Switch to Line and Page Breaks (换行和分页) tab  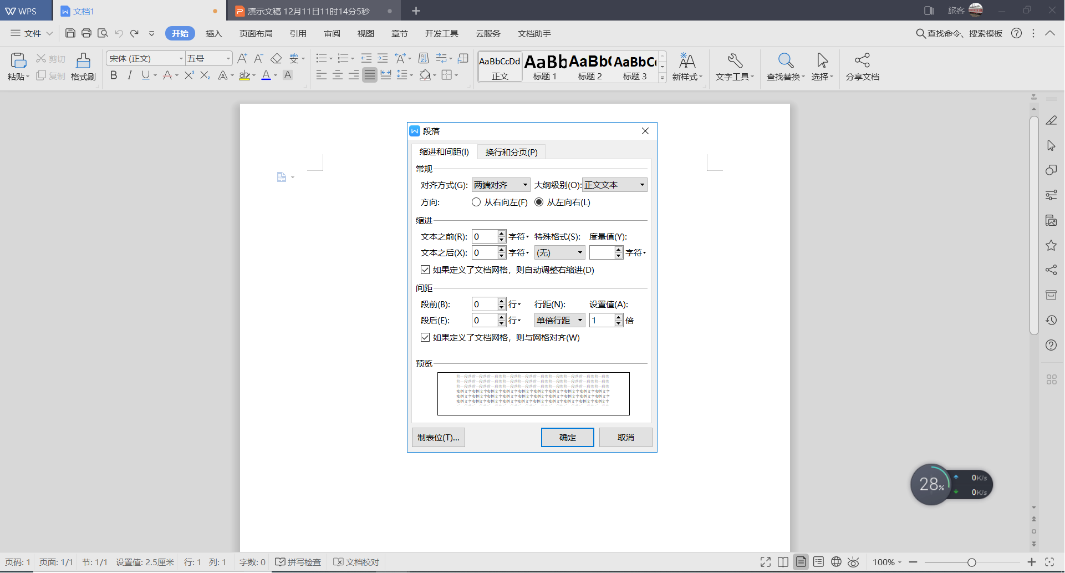[x=511, y=152]
